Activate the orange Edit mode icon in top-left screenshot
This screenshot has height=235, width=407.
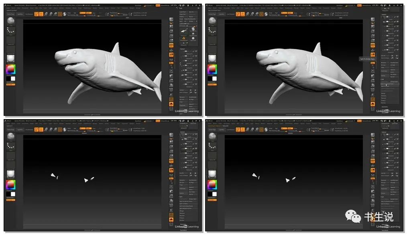(x=36, y=14)
